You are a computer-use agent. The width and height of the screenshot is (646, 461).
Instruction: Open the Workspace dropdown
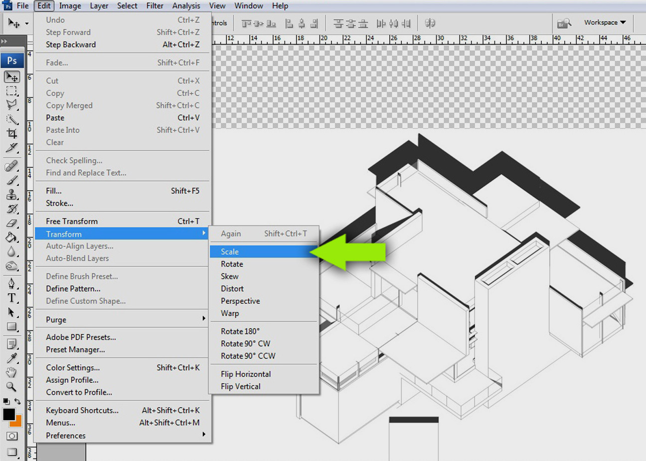(x=603, y=22)
